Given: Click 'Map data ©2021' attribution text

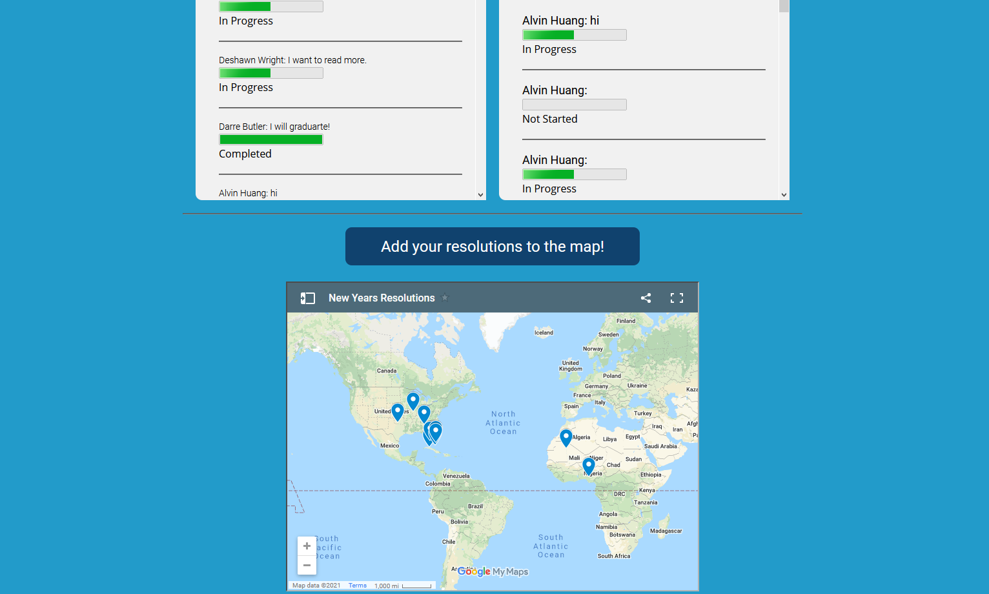Looking at the screenshot, I should click(316, 586).
